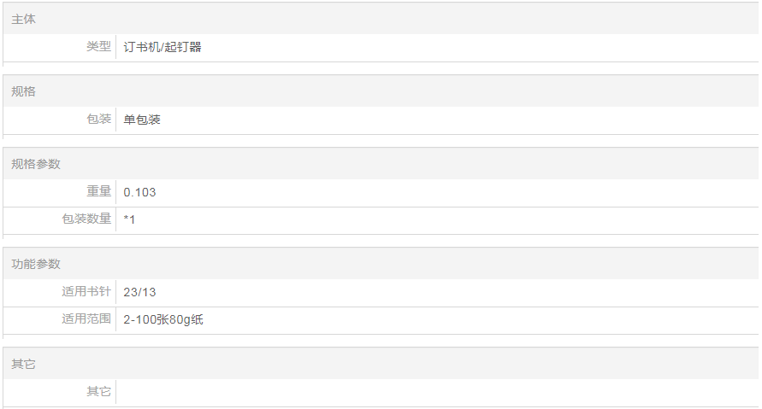This screenshot has width=762, height=409.
Task: Select the 2-100张80g纸 value text
Action: (x=162, y=320)
